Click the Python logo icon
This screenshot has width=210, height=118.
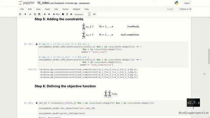(x=177, y=3)
